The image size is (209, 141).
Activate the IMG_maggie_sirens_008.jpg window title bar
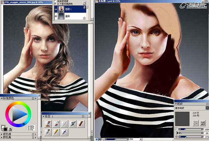click(x=26, y=2)
